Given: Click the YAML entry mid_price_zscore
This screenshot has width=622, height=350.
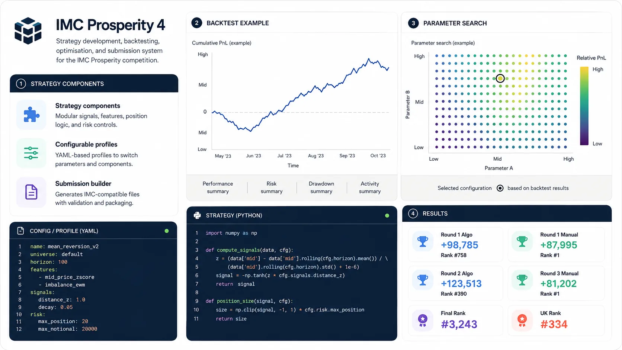Looking at the screenshot, I should (70, 277).
